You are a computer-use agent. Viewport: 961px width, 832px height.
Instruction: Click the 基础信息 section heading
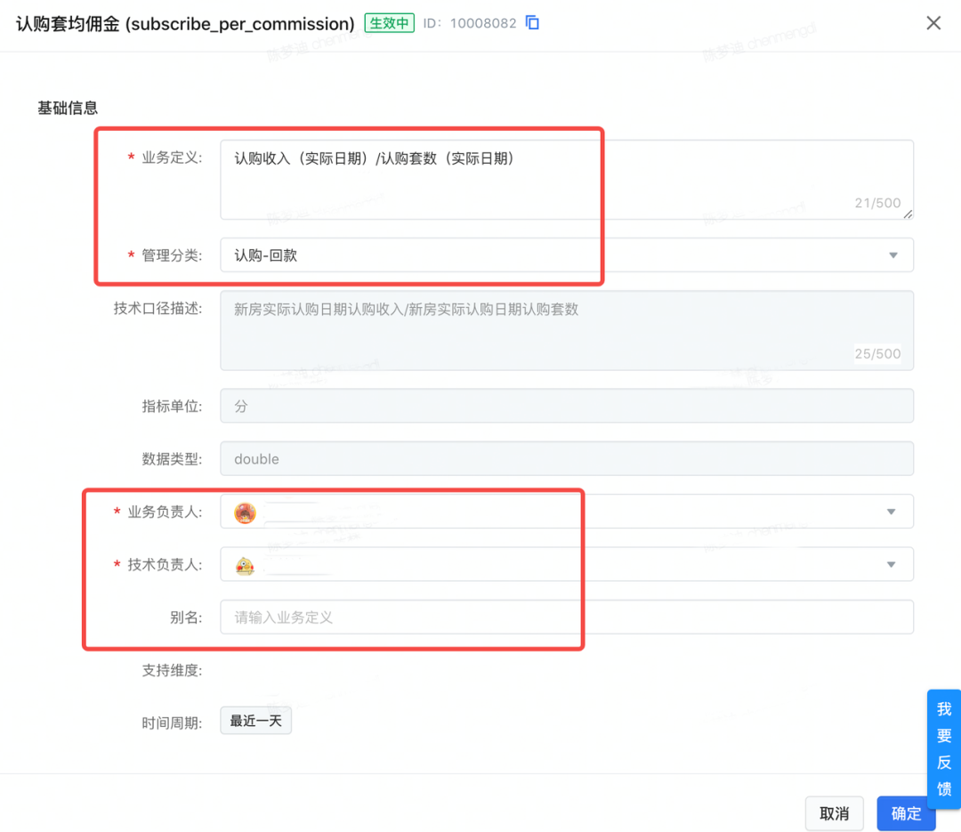tap(68, 108)
